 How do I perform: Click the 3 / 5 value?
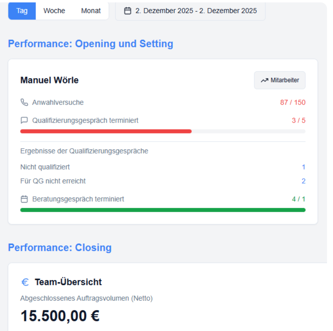(299, 121)
